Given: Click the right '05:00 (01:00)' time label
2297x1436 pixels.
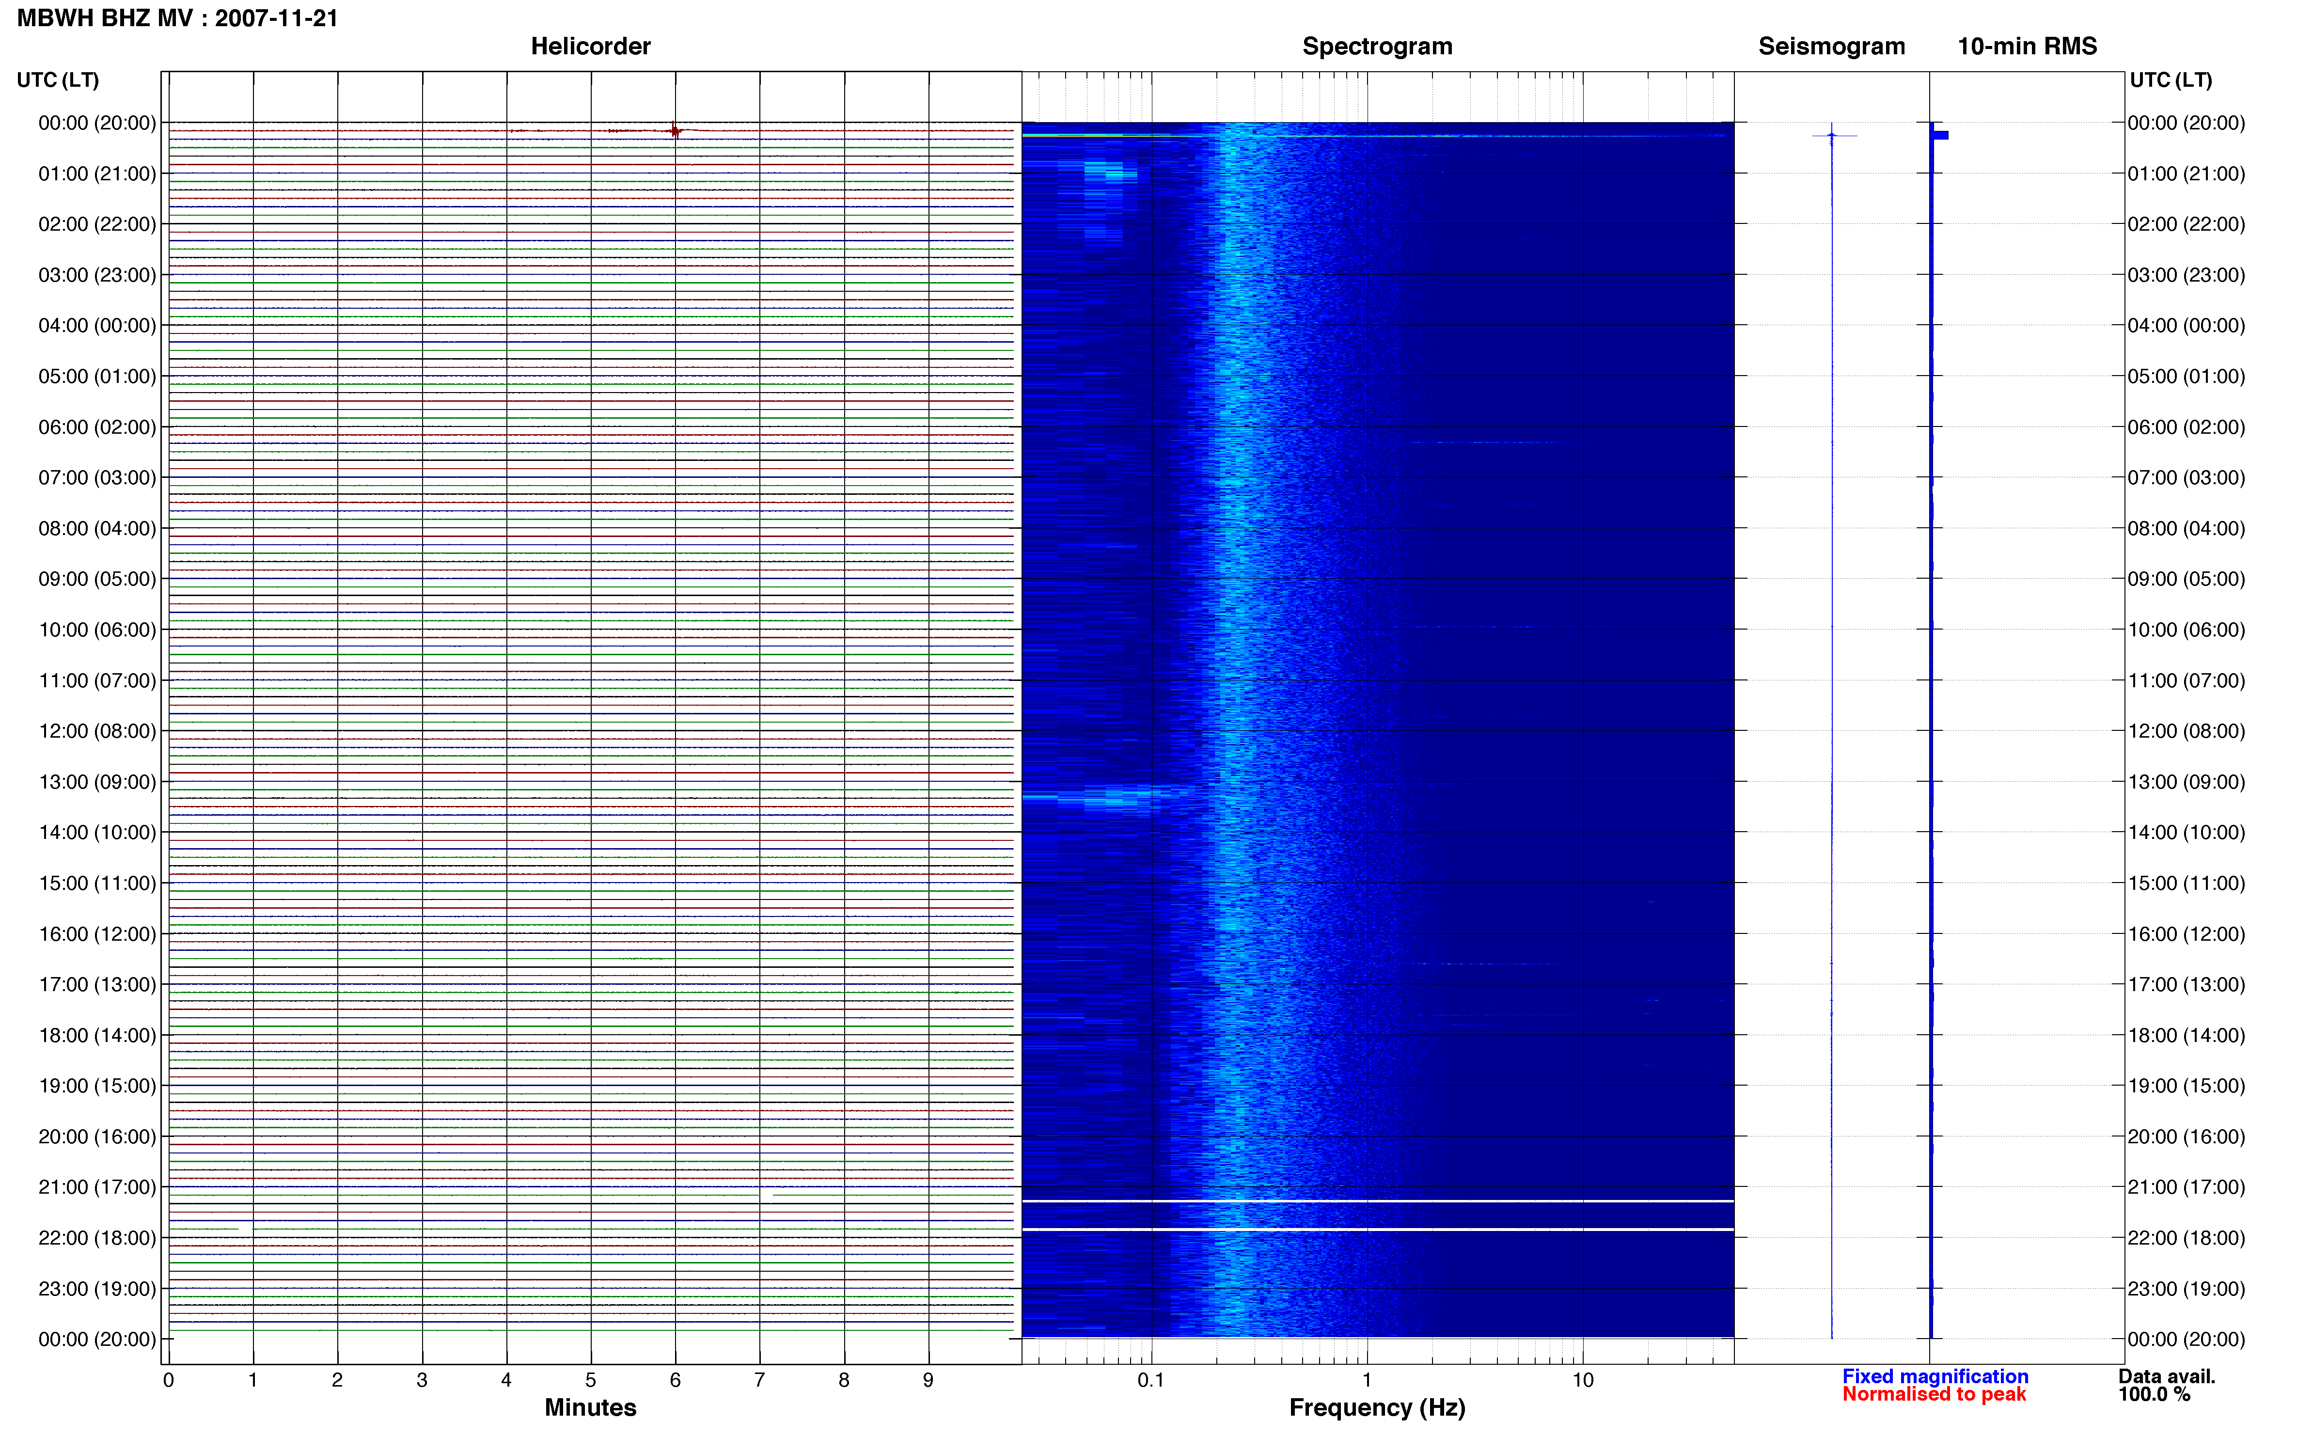Looking at the screenshot, I should pos(2186,376).
